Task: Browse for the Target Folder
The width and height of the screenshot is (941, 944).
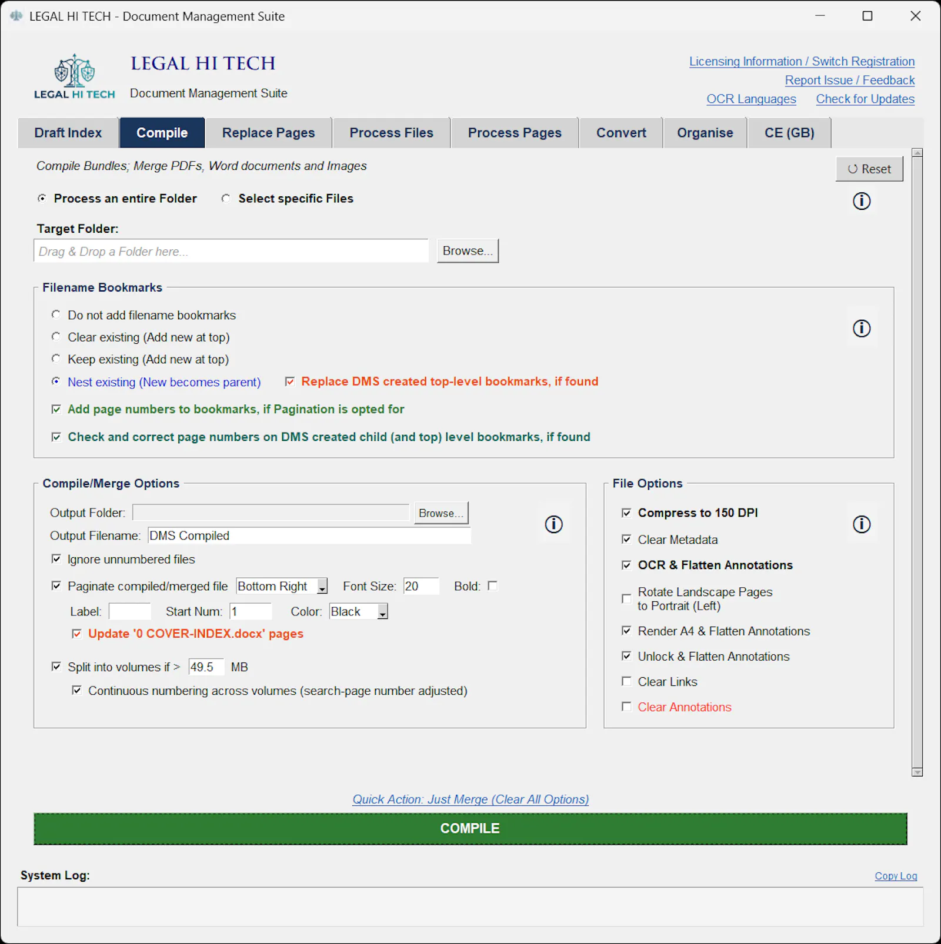Action: point(468,251)
